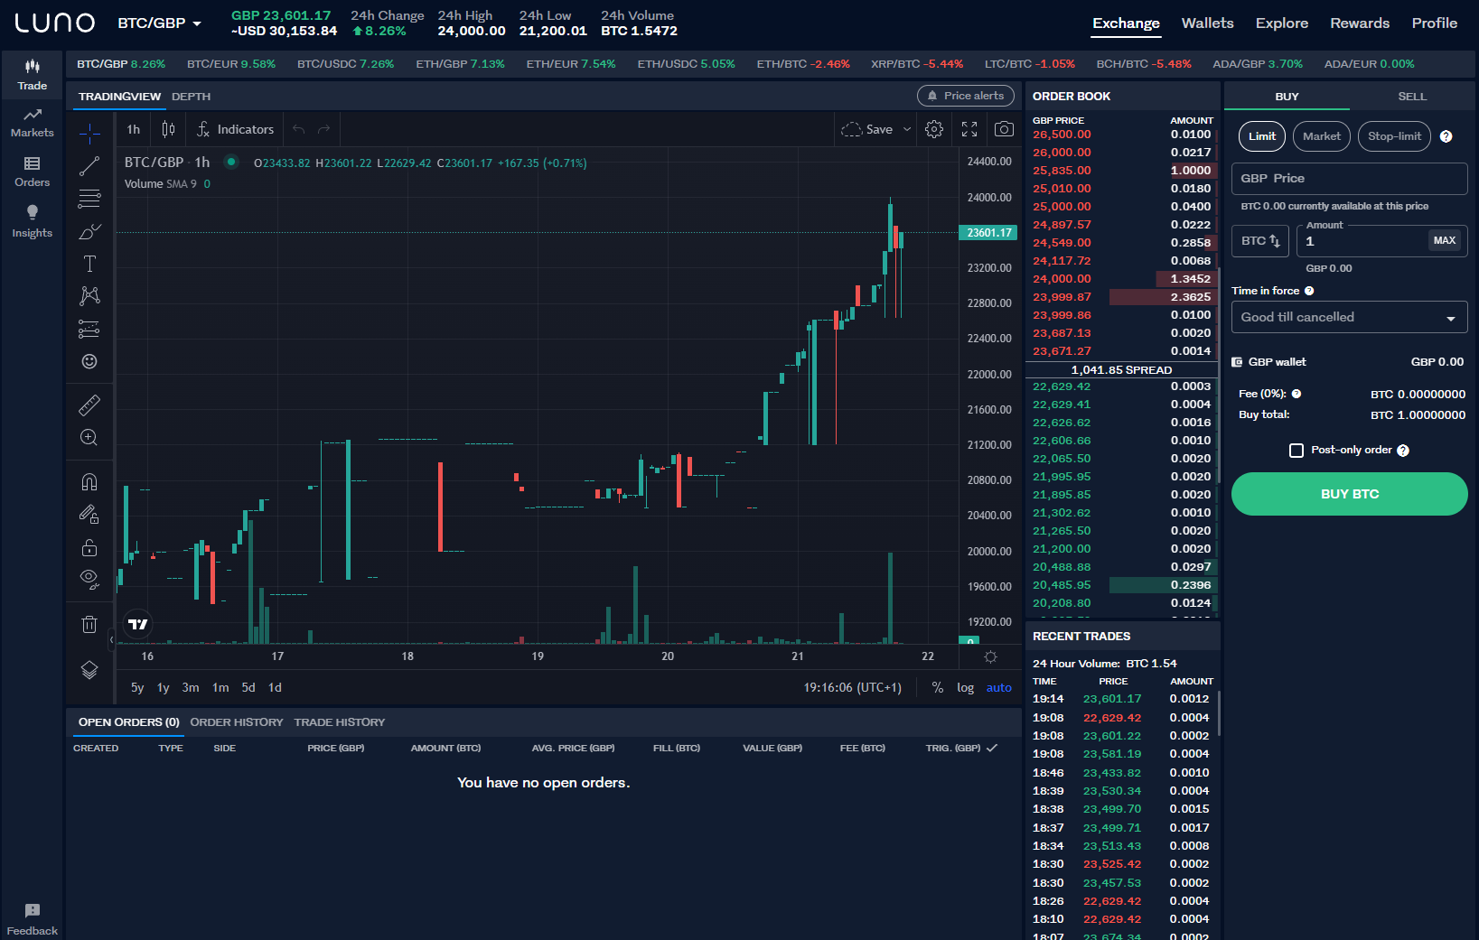Choose the Stop-limit order type

click(1394, 136)
